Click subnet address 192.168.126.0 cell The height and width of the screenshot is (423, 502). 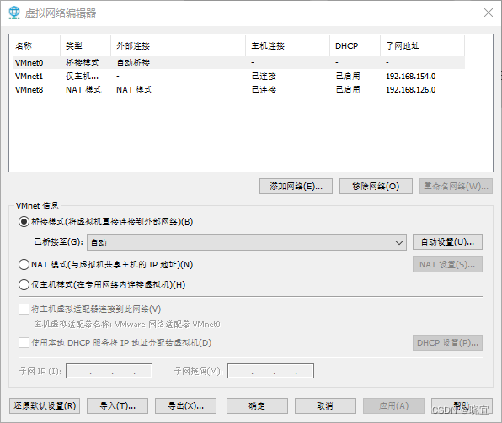(411, 89)
